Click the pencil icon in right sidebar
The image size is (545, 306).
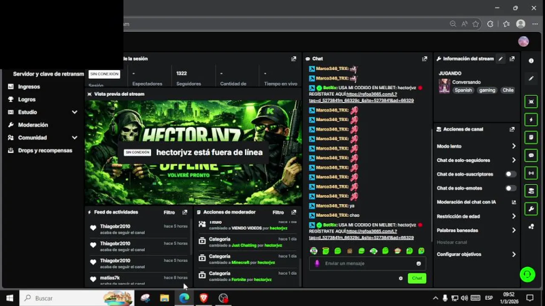coord(531,79)
